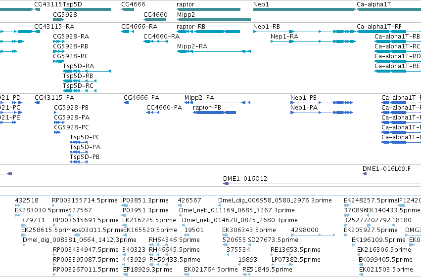
Task: Click the CG5928 gene label
Action: coord(65,14)
